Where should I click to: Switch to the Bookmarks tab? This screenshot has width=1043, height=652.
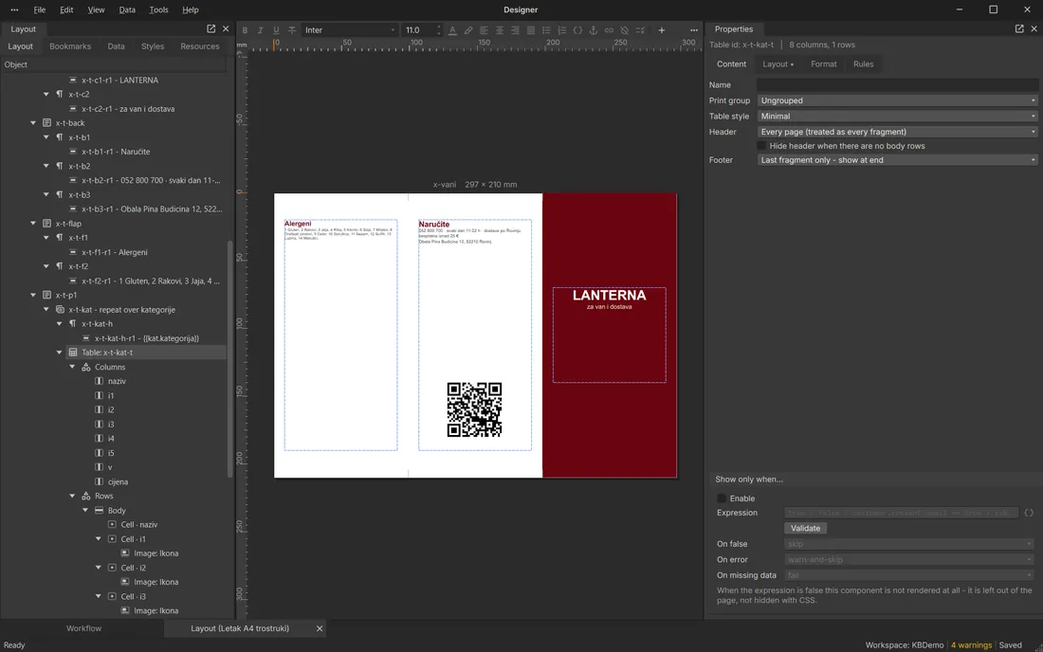70,46
